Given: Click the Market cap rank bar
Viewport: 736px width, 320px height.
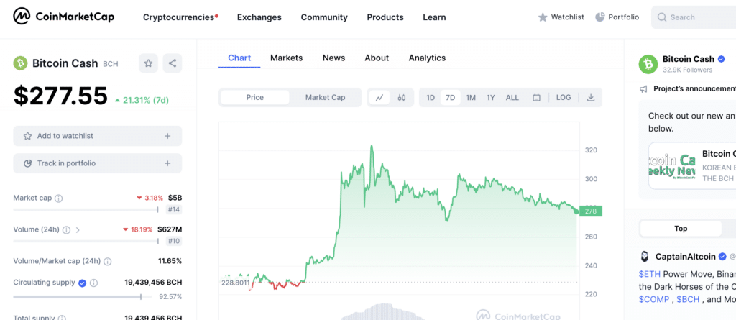Looking at the screenshot, I should point(86,209).
